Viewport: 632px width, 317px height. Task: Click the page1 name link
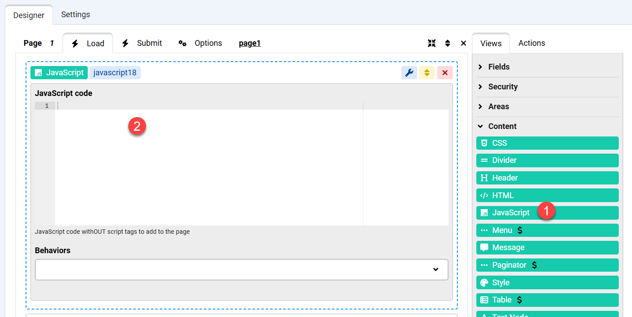click(x=250, y=43)
